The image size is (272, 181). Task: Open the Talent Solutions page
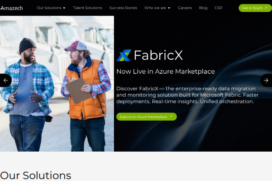pos(87,8)
